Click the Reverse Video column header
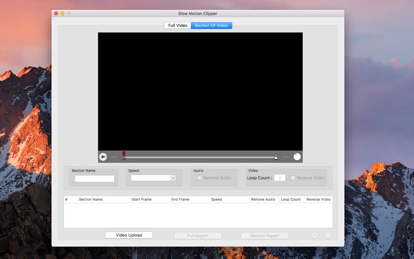 click(x=319, y=199)
